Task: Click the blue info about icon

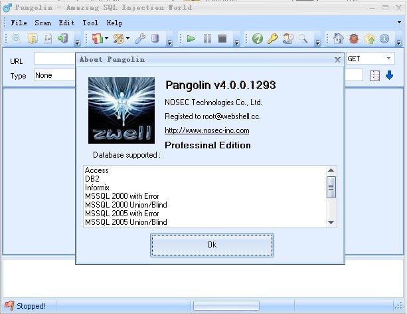Action: click(x=384, y=39)
